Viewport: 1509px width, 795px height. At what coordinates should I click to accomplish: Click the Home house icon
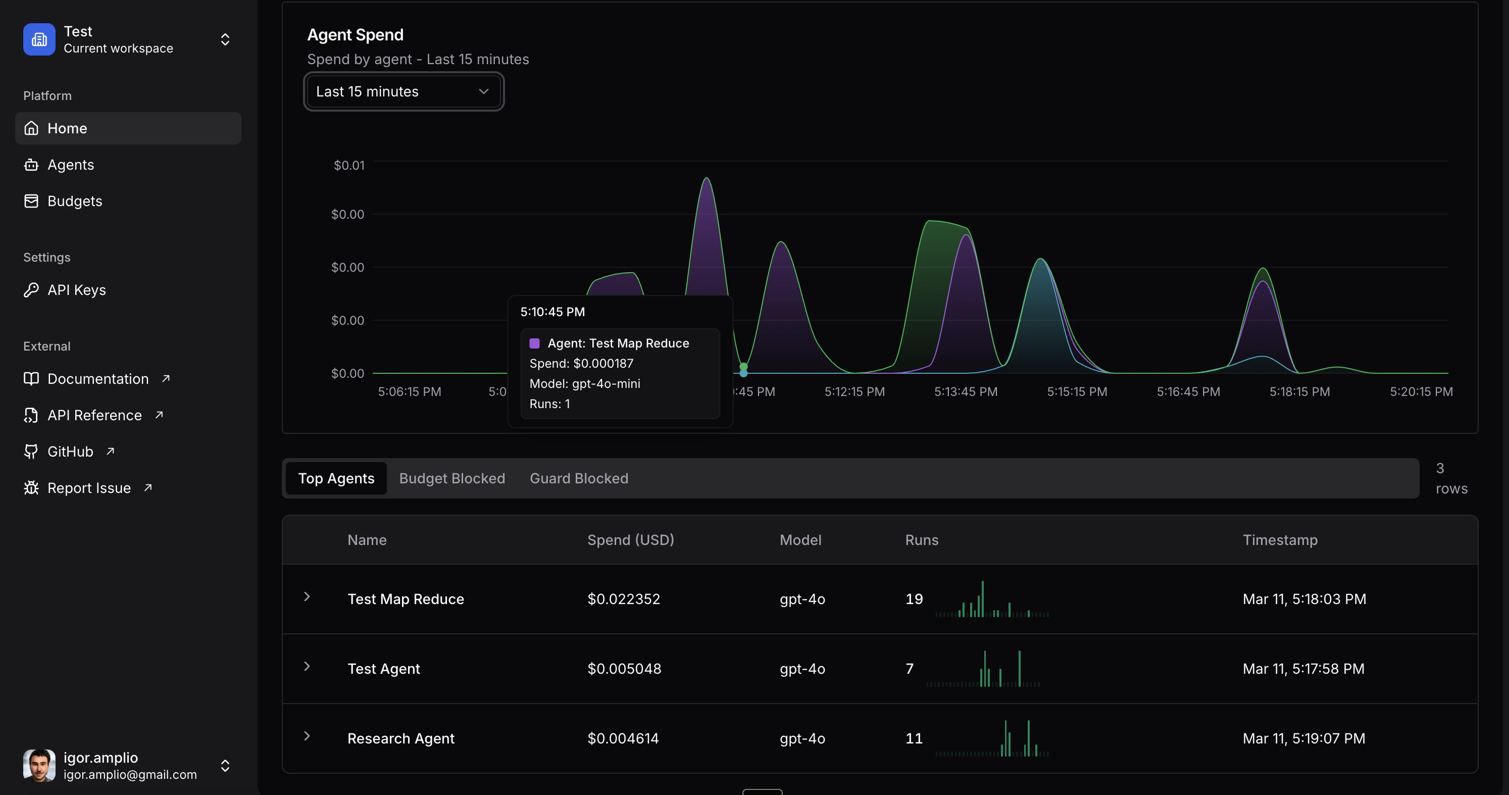tap(31, 128)
